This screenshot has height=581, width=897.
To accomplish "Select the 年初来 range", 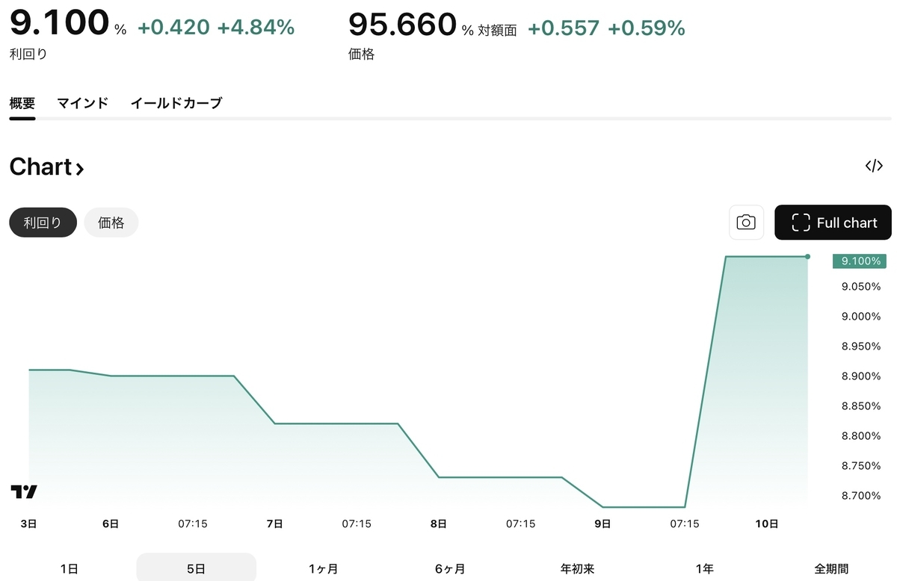I will coord(577,568).
